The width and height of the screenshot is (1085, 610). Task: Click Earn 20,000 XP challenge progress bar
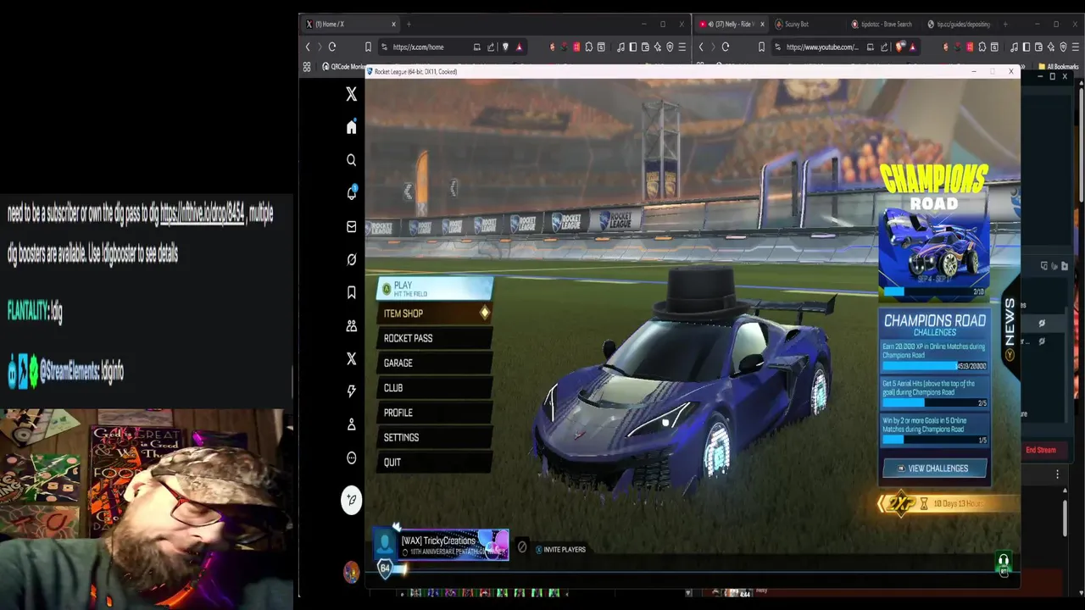(x=935, y=365)
